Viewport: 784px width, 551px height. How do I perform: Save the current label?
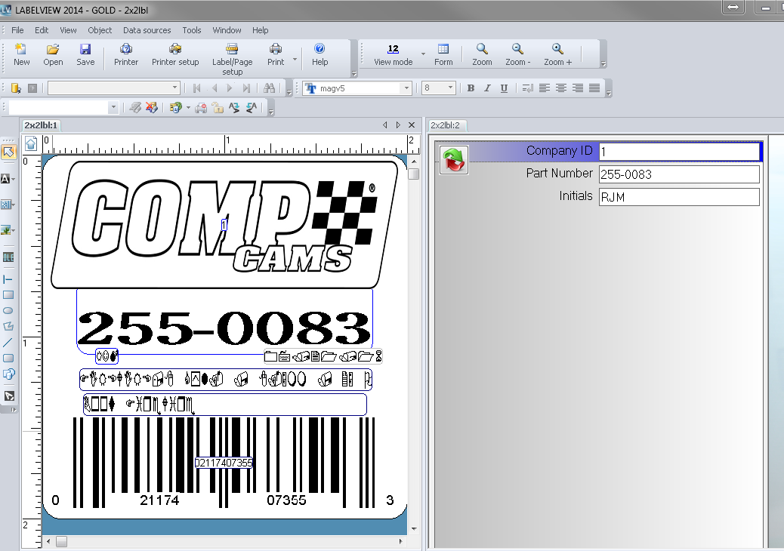(85, 54)
